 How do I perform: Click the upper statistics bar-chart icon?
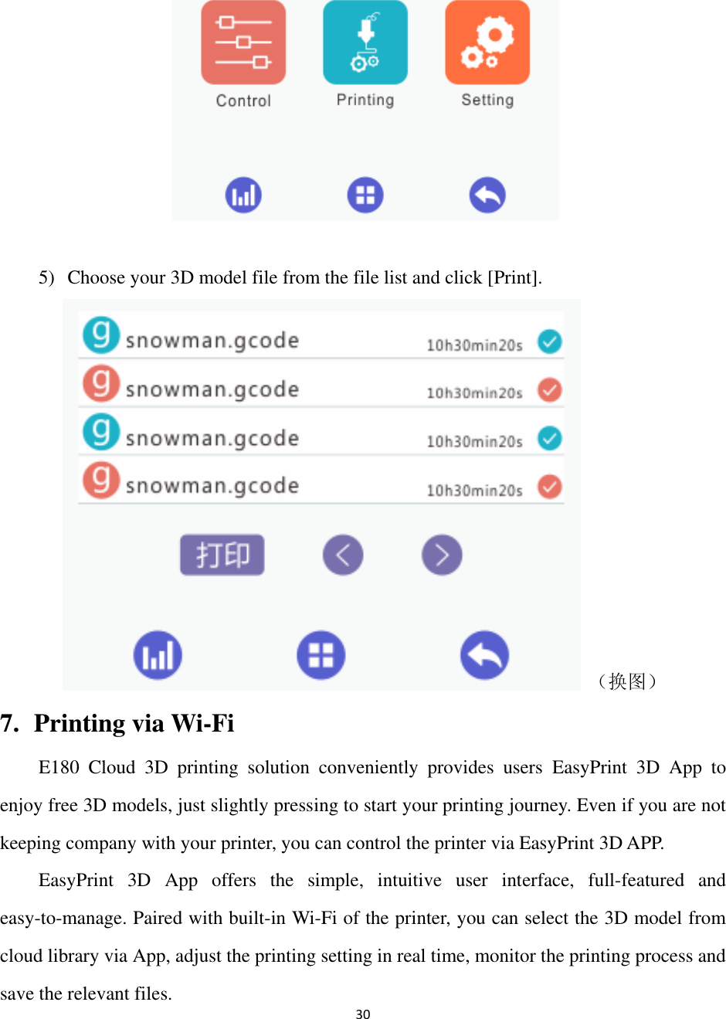click(243, 195)
